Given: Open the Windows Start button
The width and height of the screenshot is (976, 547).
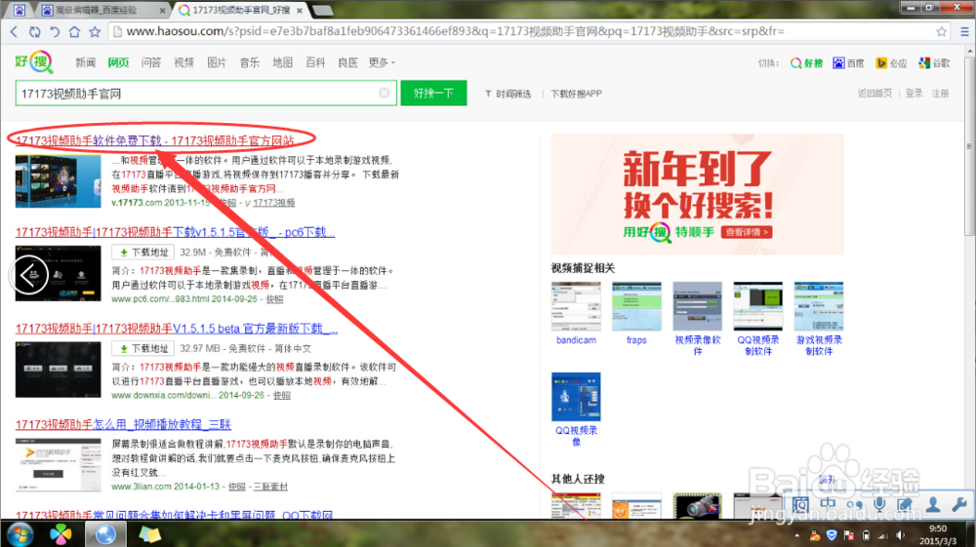Looking at the screenshot, I should (18, 534).
